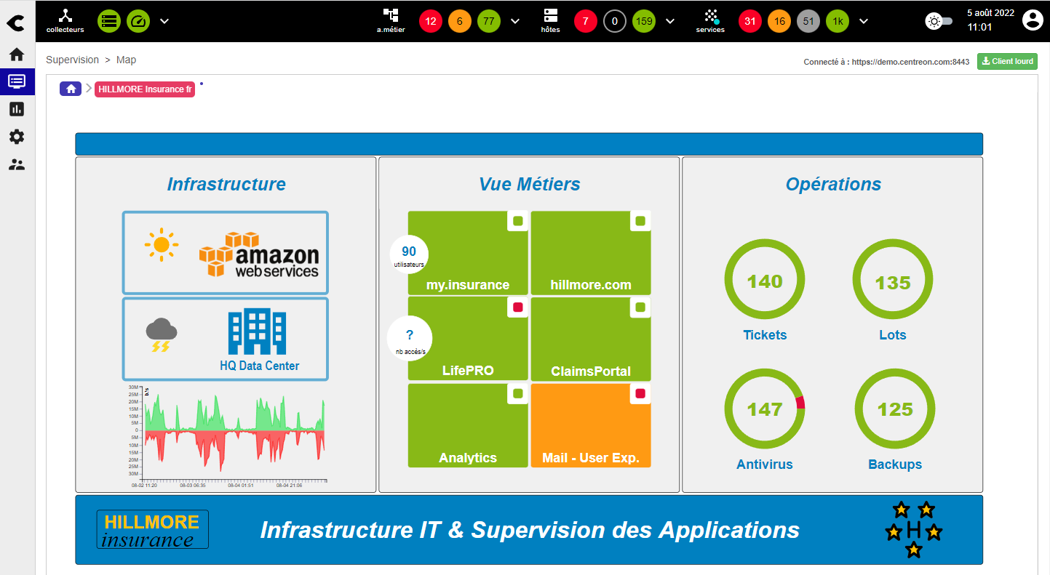Open the Home sidebar icon
This screenshot has height=575, width=1050.
(16, 55)
